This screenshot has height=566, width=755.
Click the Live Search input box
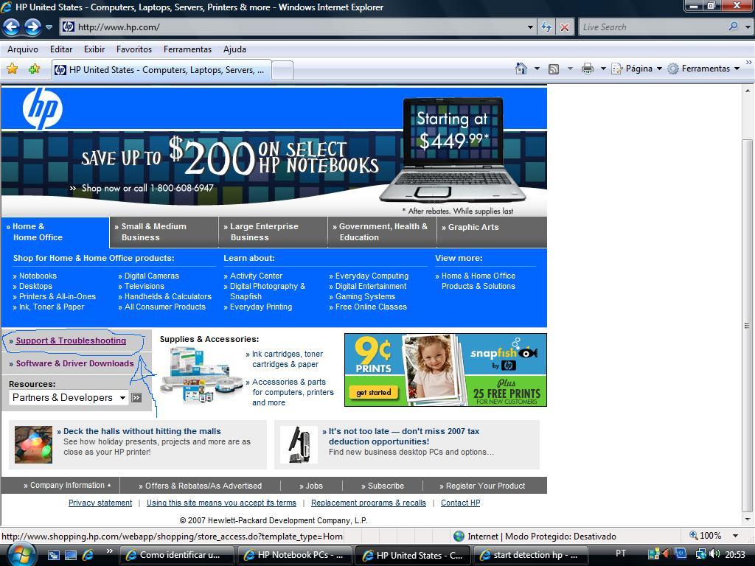653,27
